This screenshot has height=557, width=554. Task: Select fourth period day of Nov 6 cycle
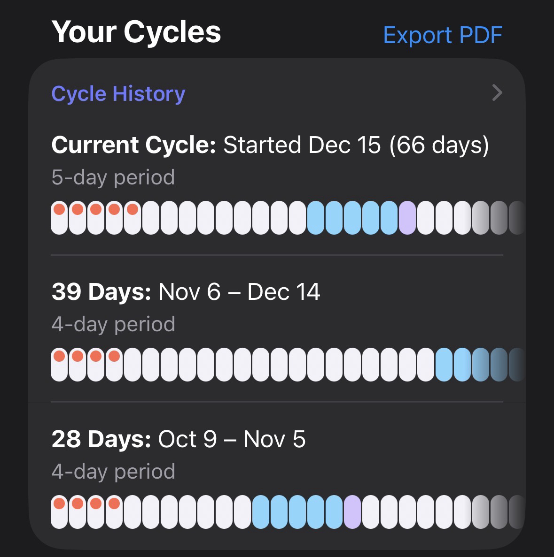[x=114, y=365]
